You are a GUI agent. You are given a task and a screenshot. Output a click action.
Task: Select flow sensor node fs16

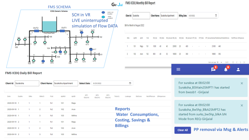(84, 59)
